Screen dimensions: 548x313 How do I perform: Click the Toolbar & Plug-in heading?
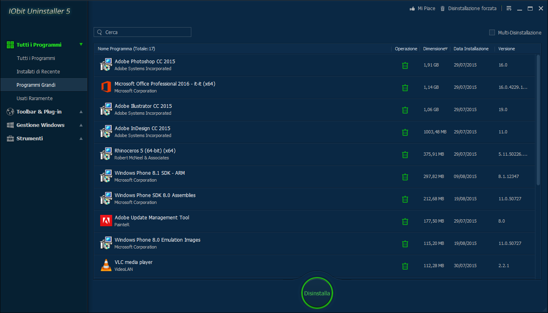tap(39, 112)
